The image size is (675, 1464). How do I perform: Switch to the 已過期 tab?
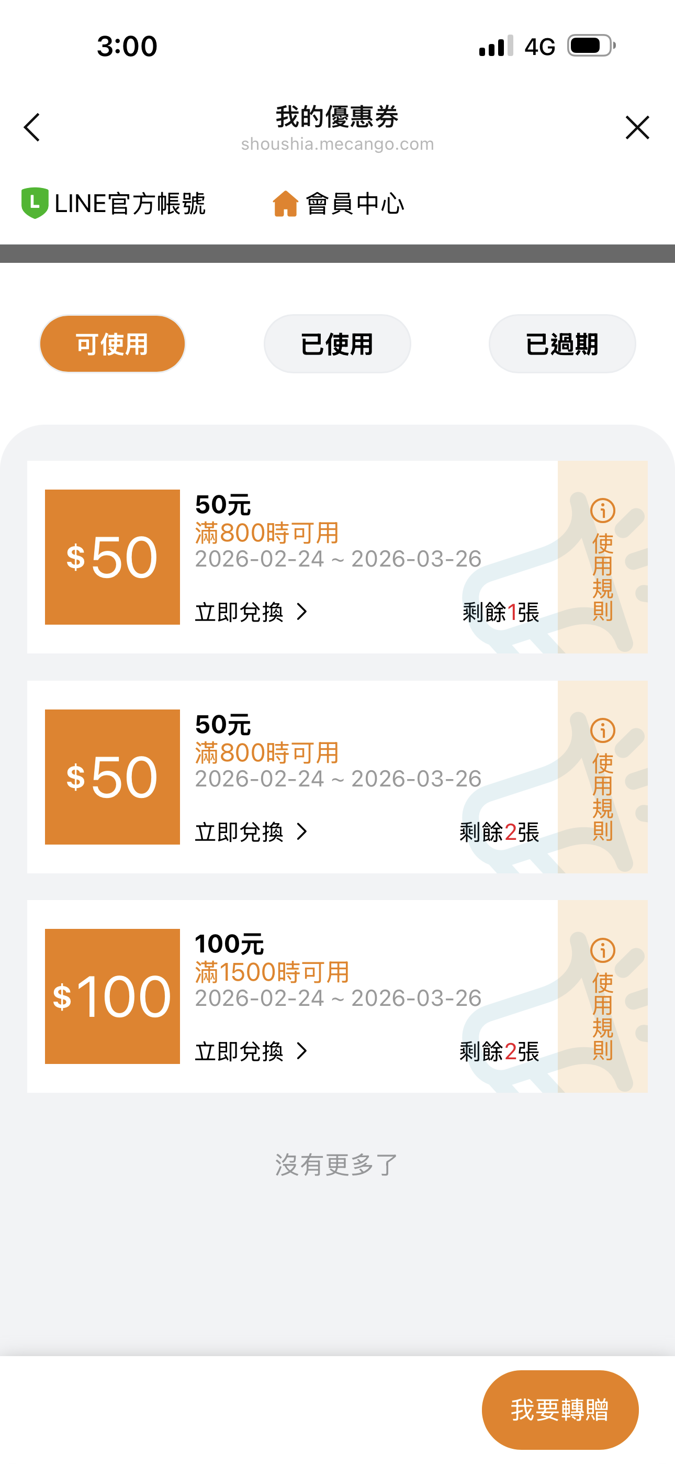562,344
